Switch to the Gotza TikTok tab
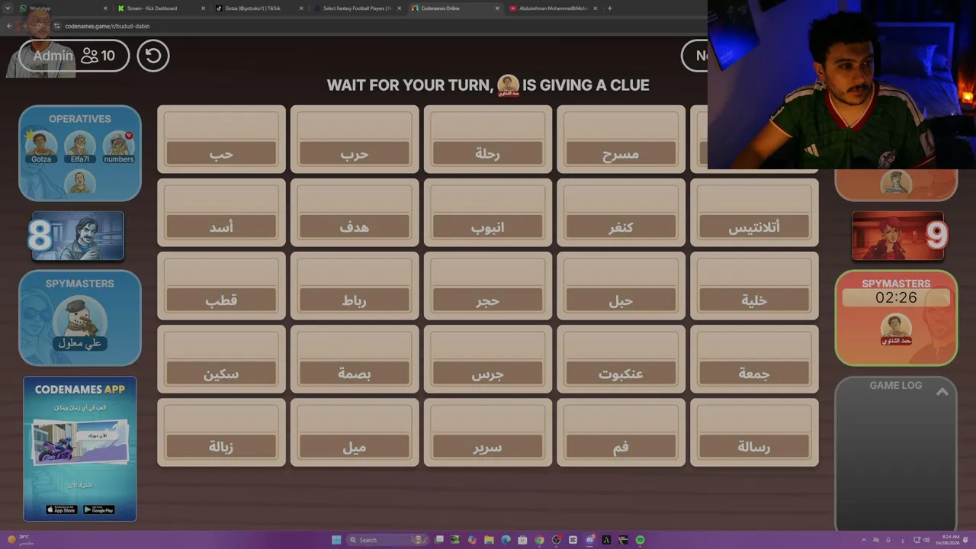 [x=258, y=8]
